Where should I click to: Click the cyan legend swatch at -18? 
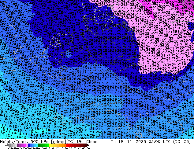point(37,145)
